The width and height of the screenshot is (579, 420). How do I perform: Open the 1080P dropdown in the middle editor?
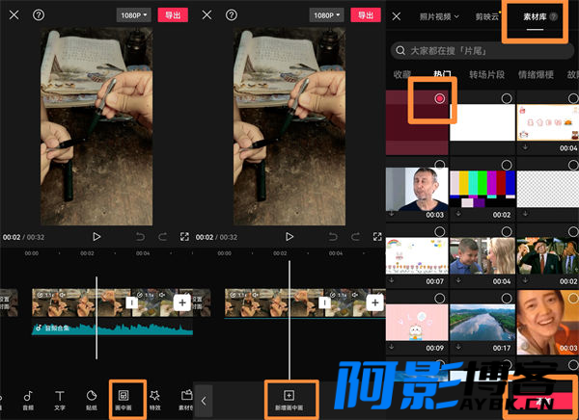pos(326,15)
